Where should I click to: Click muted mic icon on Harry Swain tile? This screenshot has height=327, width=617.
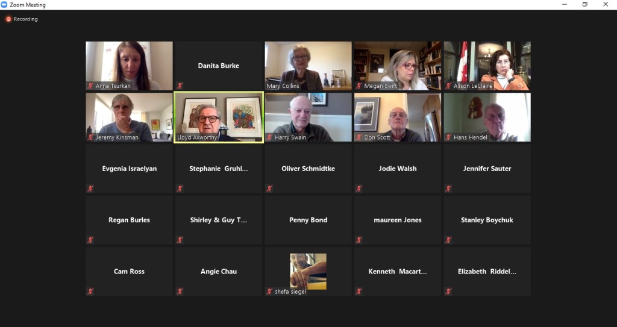coord(269,137)
